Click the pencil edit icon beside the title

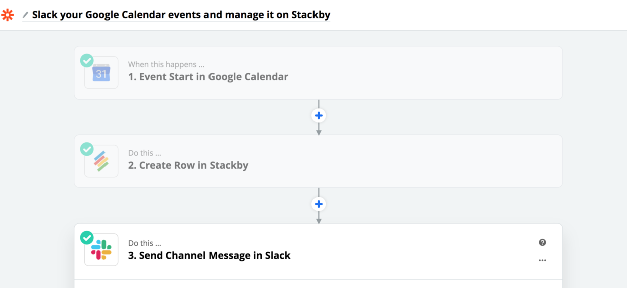click(x=25, y=15)
